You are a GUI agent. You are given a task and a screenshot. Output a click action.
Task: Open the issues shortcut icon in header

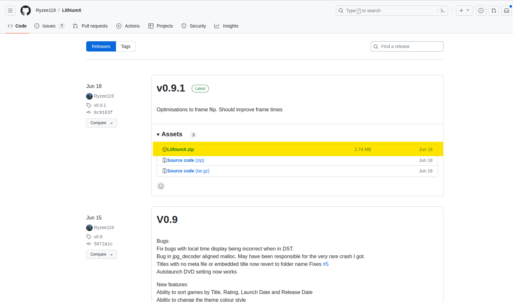[481, 11]
